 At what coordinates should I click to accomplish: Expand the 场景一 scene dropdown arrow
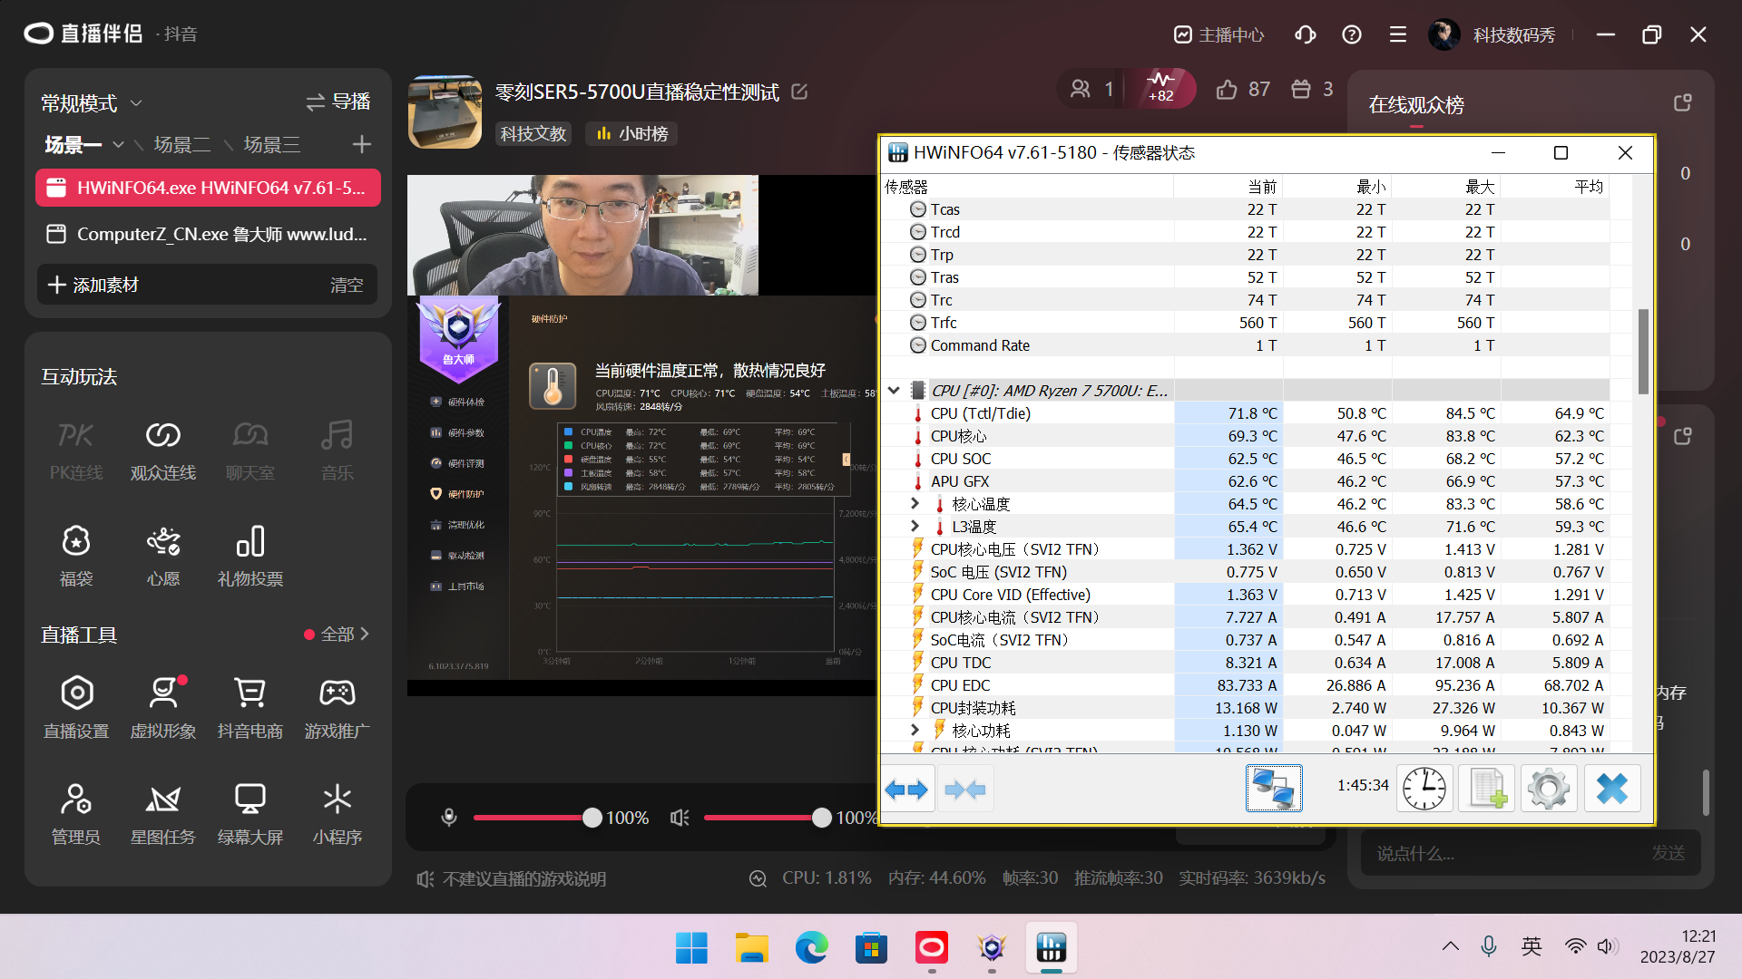click(x=118, y=145)
